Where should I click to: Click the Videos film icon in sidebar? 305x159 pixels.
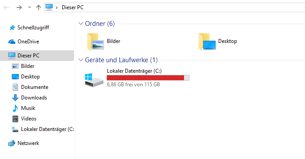tap(15, 119)
